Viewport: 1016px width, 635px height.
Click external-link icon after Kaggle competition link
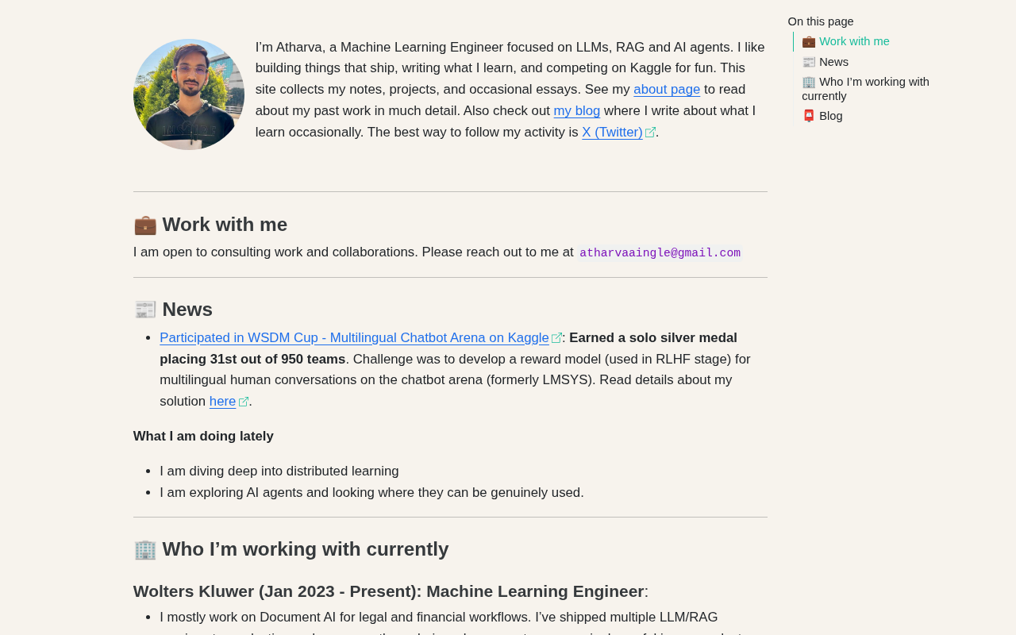point(556,338)
